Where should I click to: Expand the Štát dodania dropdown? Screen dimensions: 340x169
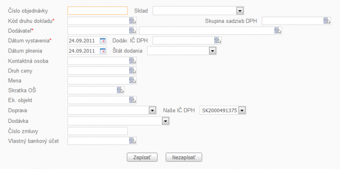pos(212,51)
